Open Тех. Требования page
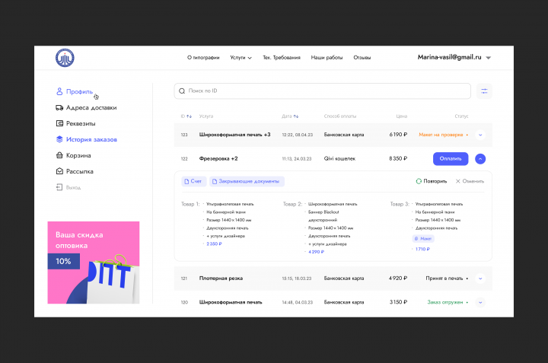The image size is (548, 363). [282, 58]
